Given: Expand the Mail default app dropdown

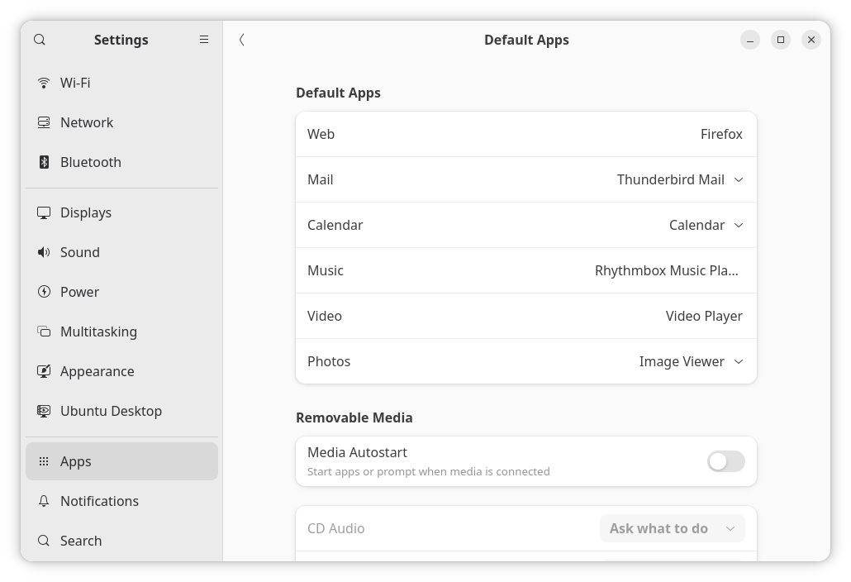Looking at the screenshot, I should (x=680, y=179).
